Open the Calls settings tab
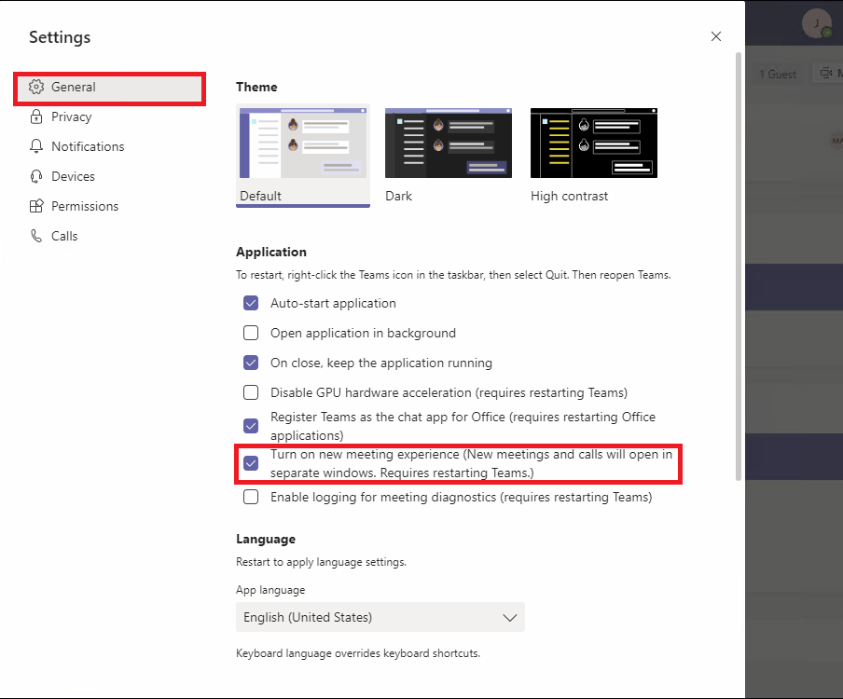Image resolution: width=843 pixels, height=699 pixels. (x=110, y=236)
